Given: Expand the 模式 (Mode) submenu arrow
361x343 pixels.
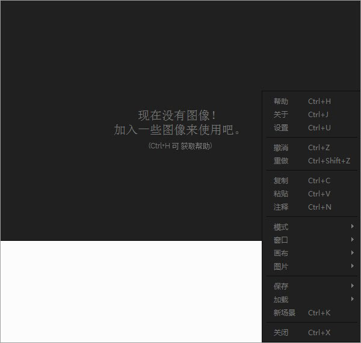Looking at the screenshot, I should [x=352, y=226].
